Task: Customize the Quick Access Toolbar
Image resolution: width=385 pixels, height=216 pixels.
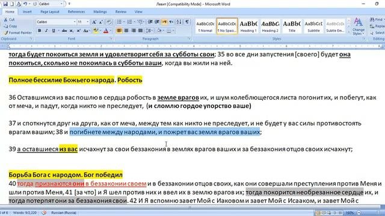Action: [70, 4]
